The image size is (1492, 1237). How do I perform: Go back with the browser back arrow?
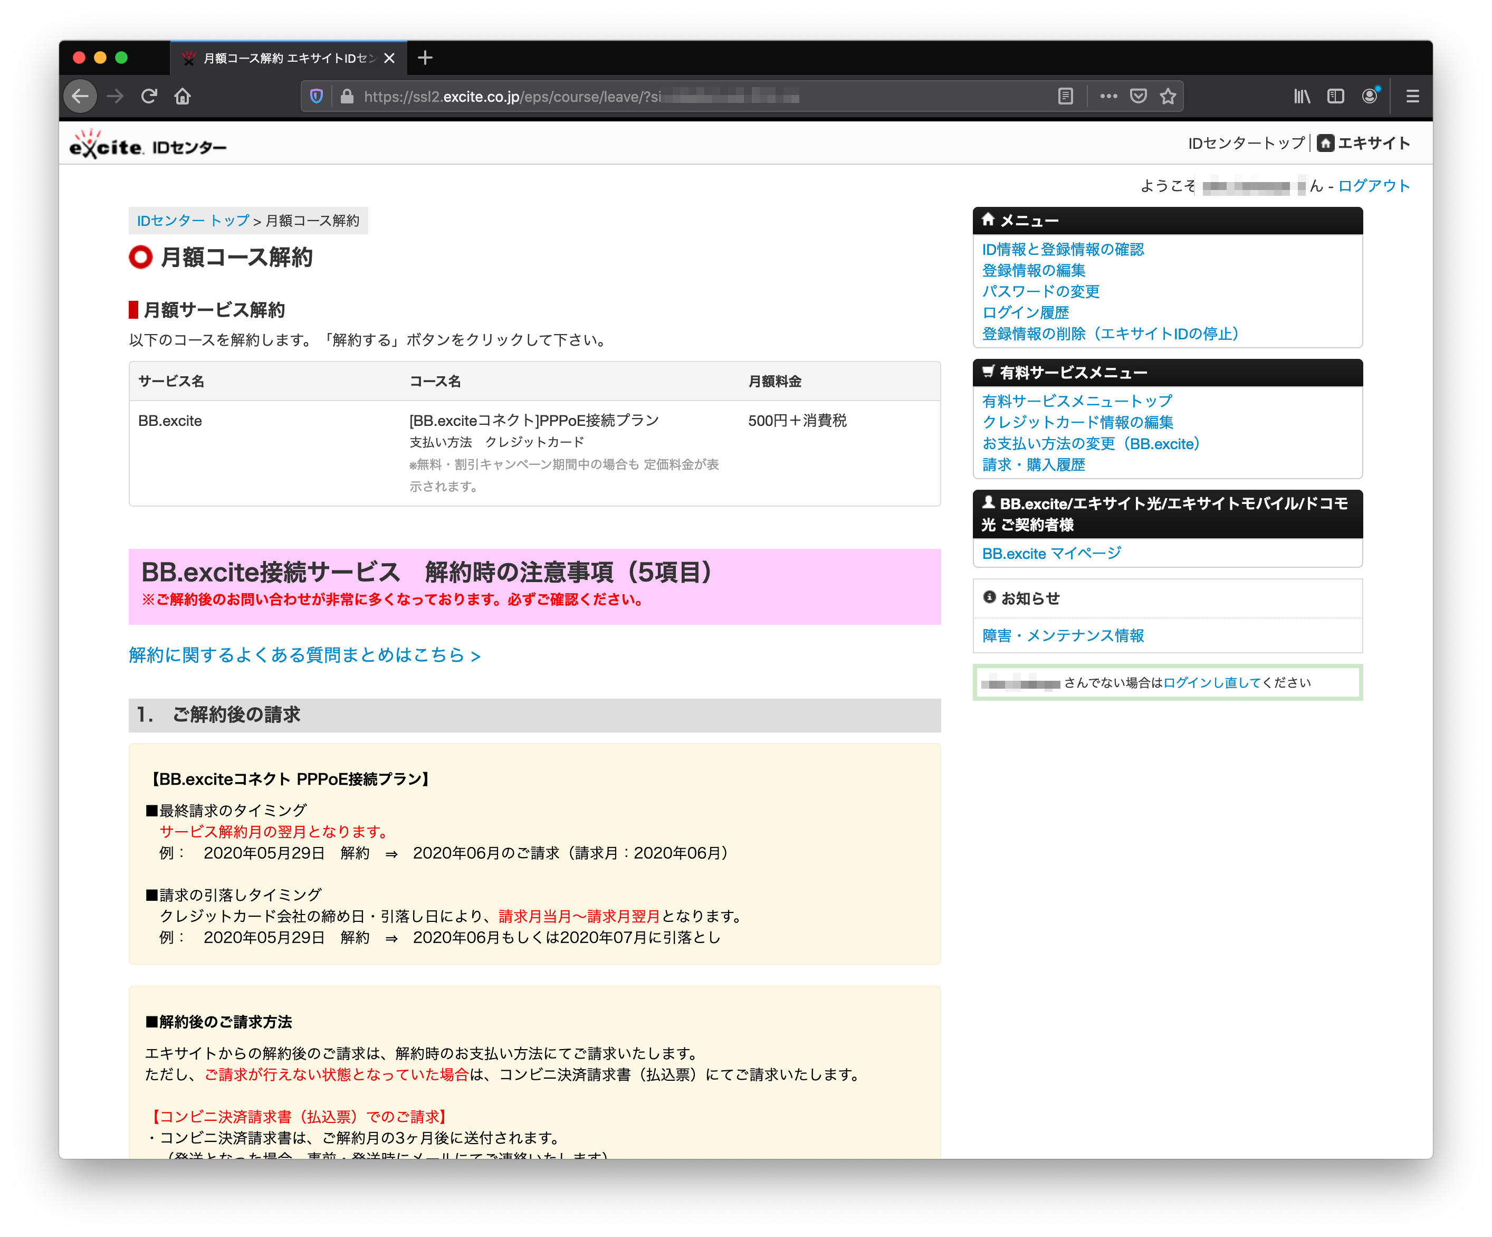80,96
